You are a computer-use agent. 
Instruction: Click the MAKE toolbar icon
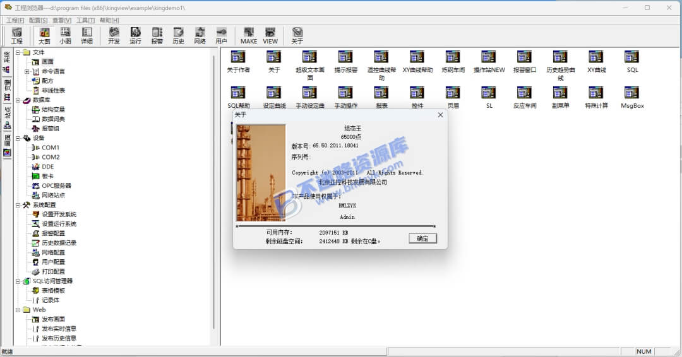coord(249,35)
